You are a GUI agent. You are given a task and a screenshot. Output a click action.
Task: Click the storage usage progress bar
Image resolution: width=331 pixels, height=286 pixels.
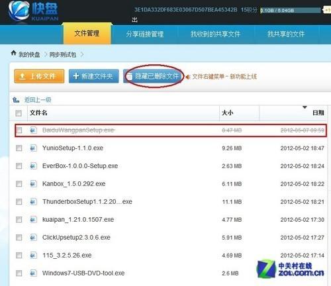(x=291, y=10)
